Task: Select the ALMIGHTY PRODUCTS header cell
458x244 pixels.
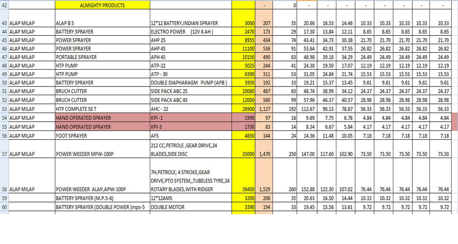Action: [103, 5]
